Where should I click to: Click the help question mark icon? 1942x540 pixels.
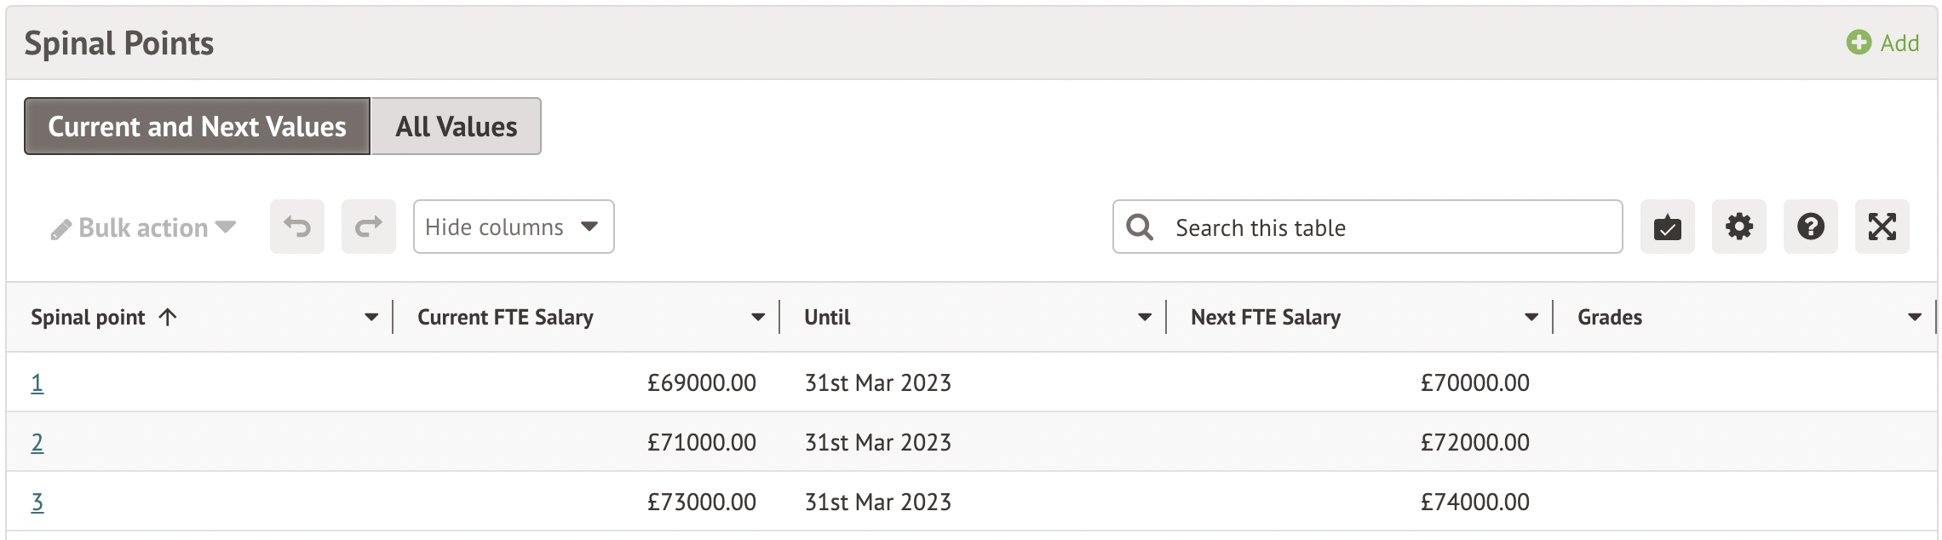point(1810,227)
